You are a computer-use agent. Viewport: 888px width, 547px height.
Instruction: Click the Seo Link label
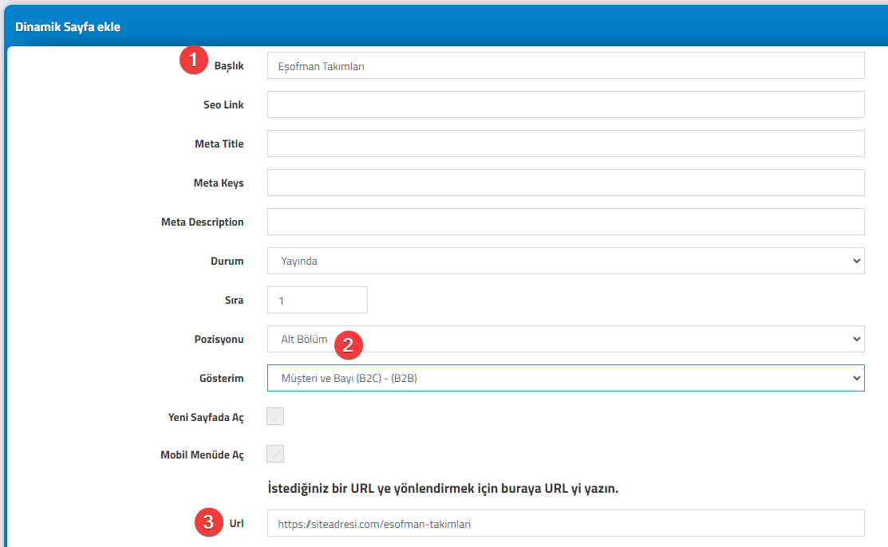(223, 104)
